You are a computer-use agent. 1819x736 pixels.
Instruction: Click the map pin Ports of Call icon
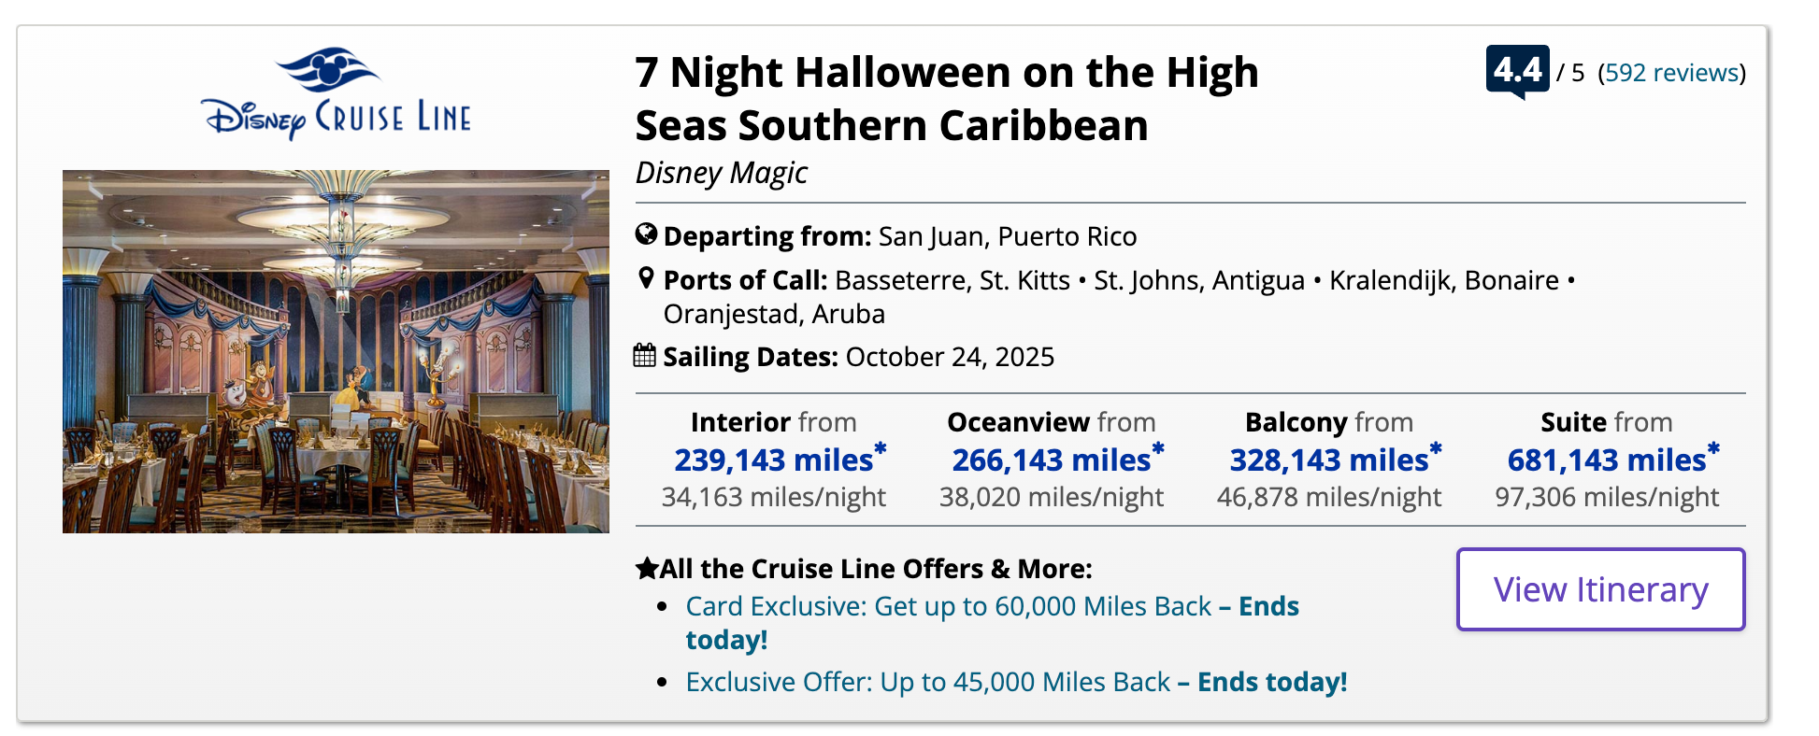(x=646, y=278)
